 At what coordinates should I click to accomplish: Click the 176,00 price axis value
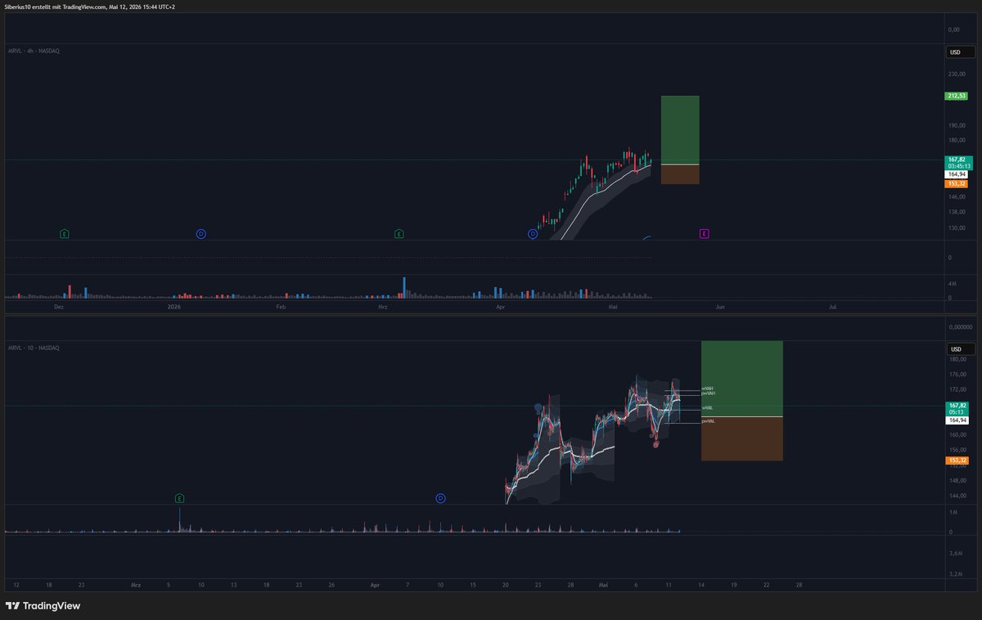[956, 375]
